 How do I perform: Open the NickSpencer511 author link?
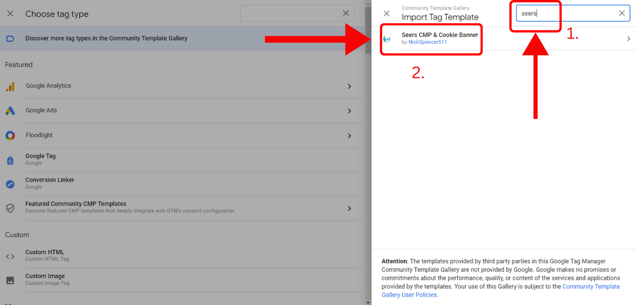point(427,42)
